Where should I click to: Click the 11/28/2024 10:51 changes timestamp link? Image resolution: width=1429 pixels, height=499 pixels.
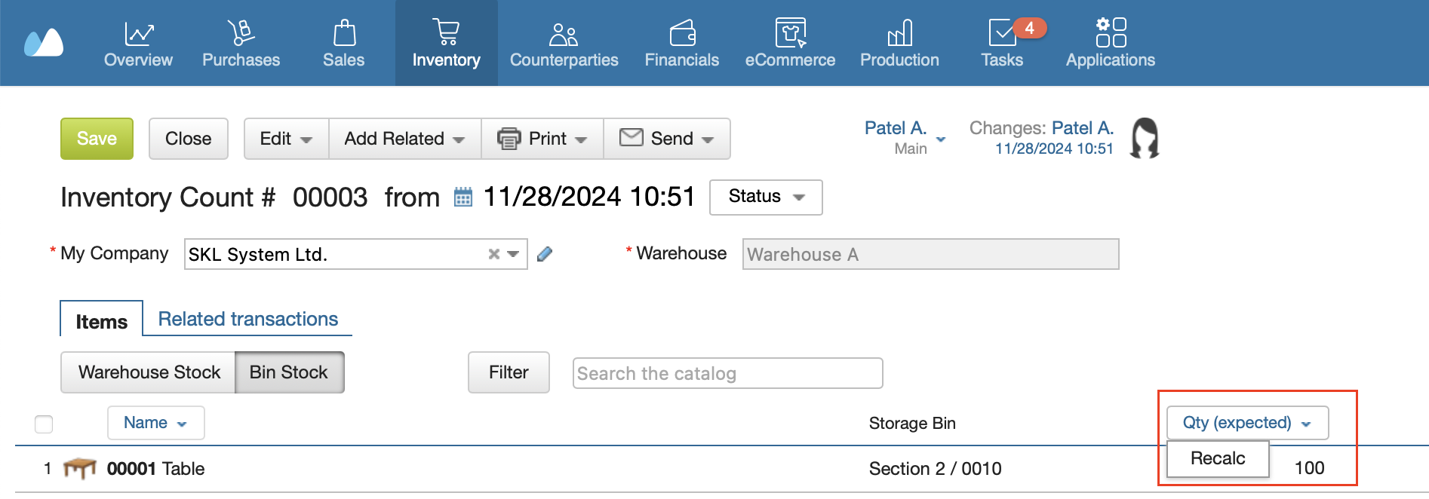click(1054, 149)
